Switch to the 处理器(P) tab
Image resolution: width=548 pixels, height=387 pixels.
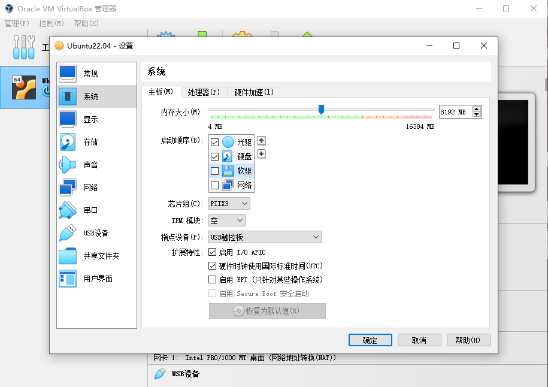204,92
